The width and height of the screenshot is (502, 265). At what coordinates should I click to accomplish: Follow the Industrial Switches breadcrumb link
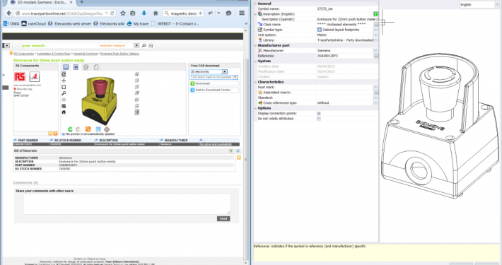86,54
